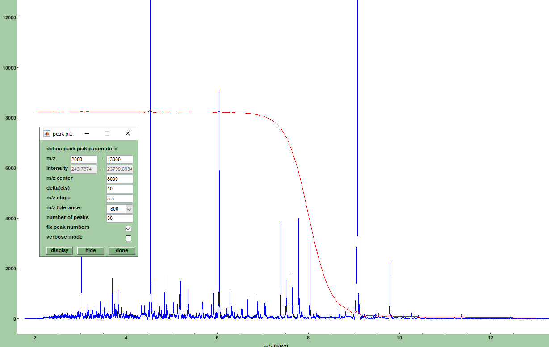Click the grayed intensity maximum field
549x347 pixels.
(x=119, y=169)
